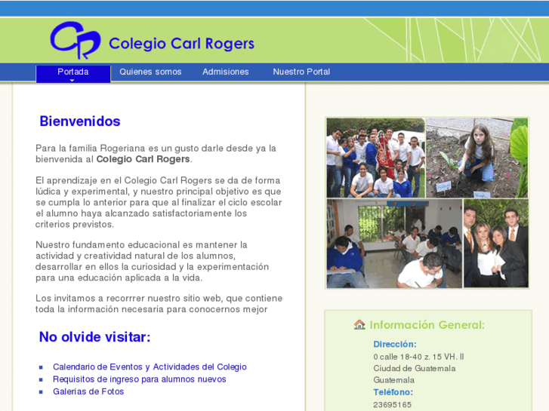Expand the Portada dropdown arrow

pos(72,81)
